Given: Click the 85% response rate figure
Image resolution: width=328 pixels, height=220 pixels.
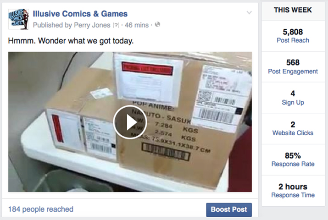Looking at the screenshot, I should pos(293,156).
